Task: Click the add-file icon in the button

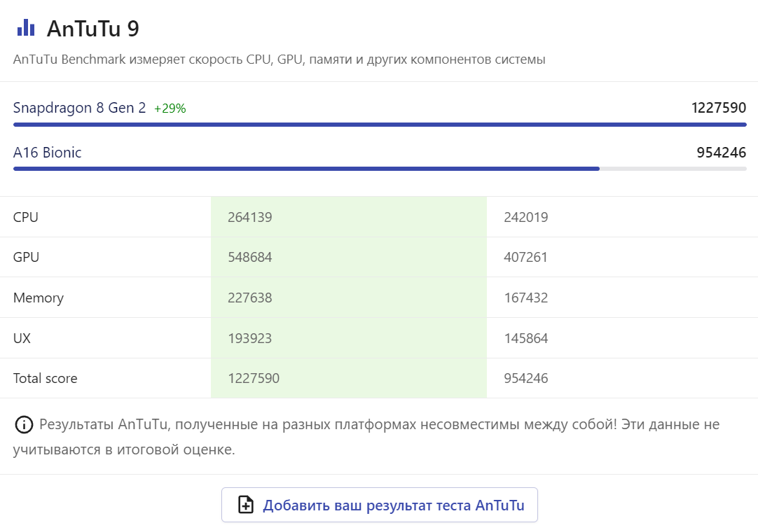Action: (x=245, y=505)
